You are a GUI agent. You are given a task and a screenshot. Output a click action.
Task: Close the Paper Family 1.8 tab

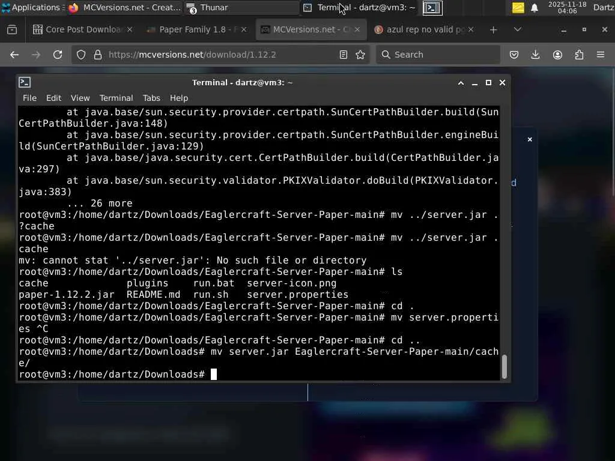244,29
